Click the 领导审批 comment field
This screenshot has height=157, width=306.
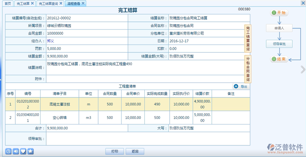pos(148,139)
